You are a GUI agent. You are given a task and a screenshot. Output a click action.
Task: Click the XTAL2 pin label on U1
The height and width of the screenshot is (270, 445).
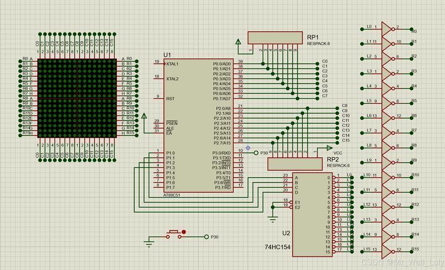[172, 79]
